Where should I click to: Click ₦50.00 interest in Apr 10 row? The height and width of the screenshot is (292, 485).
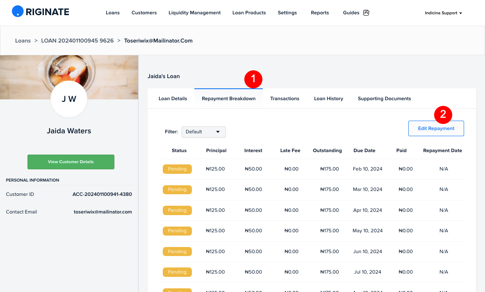(x=253, y=210)
